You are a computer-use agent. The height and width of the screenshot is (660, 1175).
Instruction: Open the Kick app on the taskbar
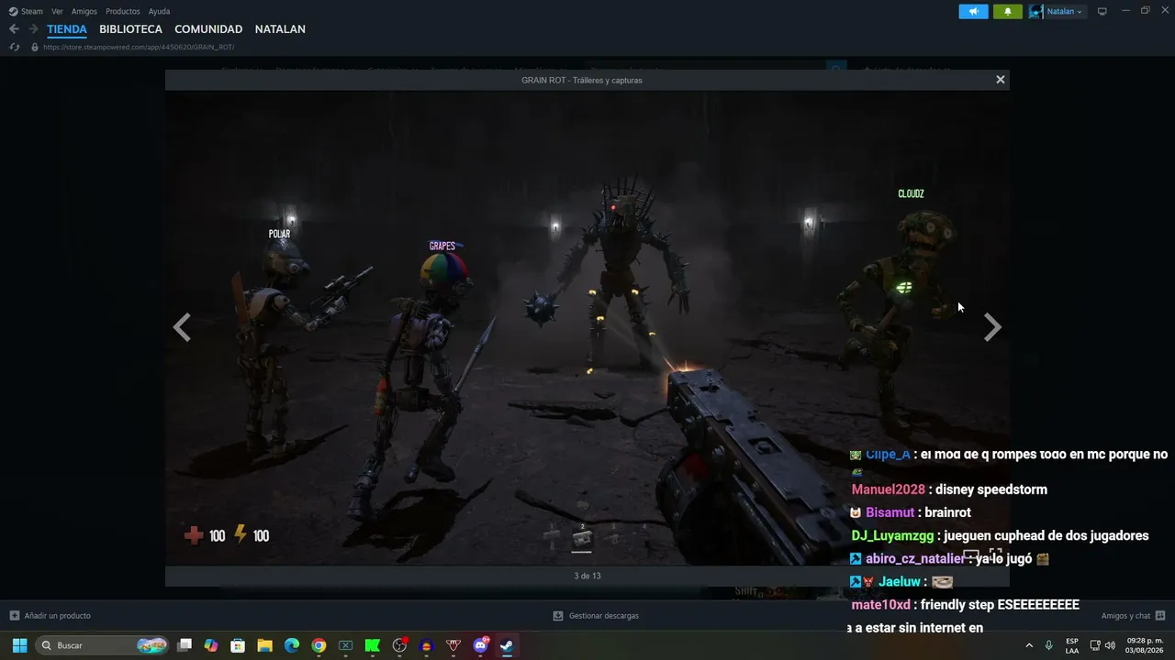pyautogui.click(x=373, y=645)
